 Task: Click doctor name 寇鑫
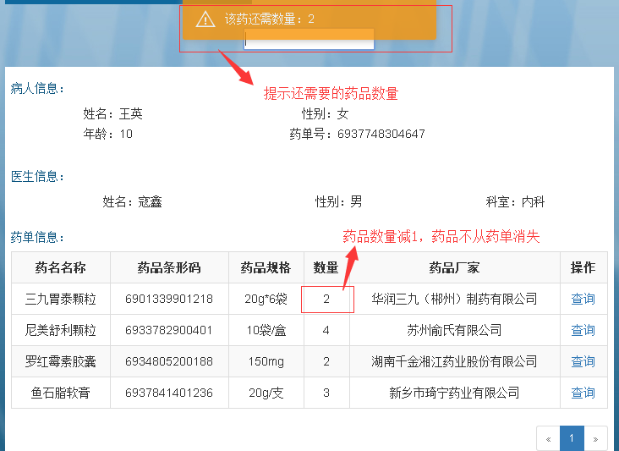coord(150,201)
